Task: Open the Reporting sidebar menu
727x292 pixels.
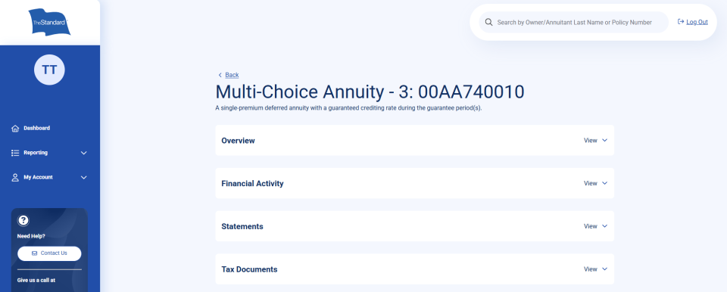Action: (x=36, y=153)
